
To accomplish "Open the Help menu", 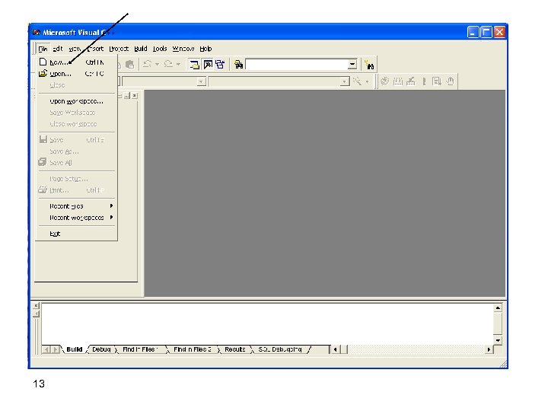I will coord(205,49).
